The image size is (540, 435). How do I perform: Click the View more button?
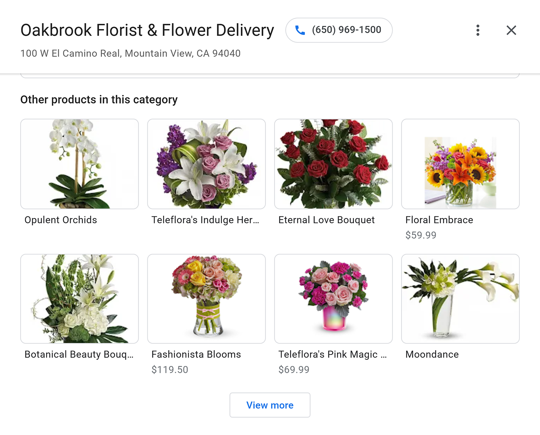coord(270,405)
